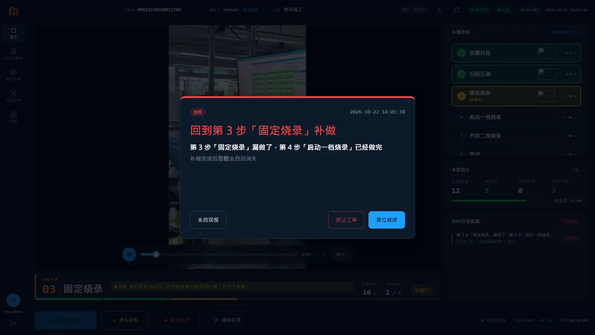Image resolution: width=595 pixels, height=335 pixels.
Task: Select the 固定烧录 step card in step list
Action: 516,96
